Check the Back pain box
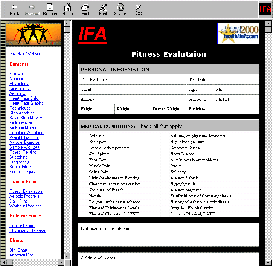Screen dimensions: 273x267 83,142
